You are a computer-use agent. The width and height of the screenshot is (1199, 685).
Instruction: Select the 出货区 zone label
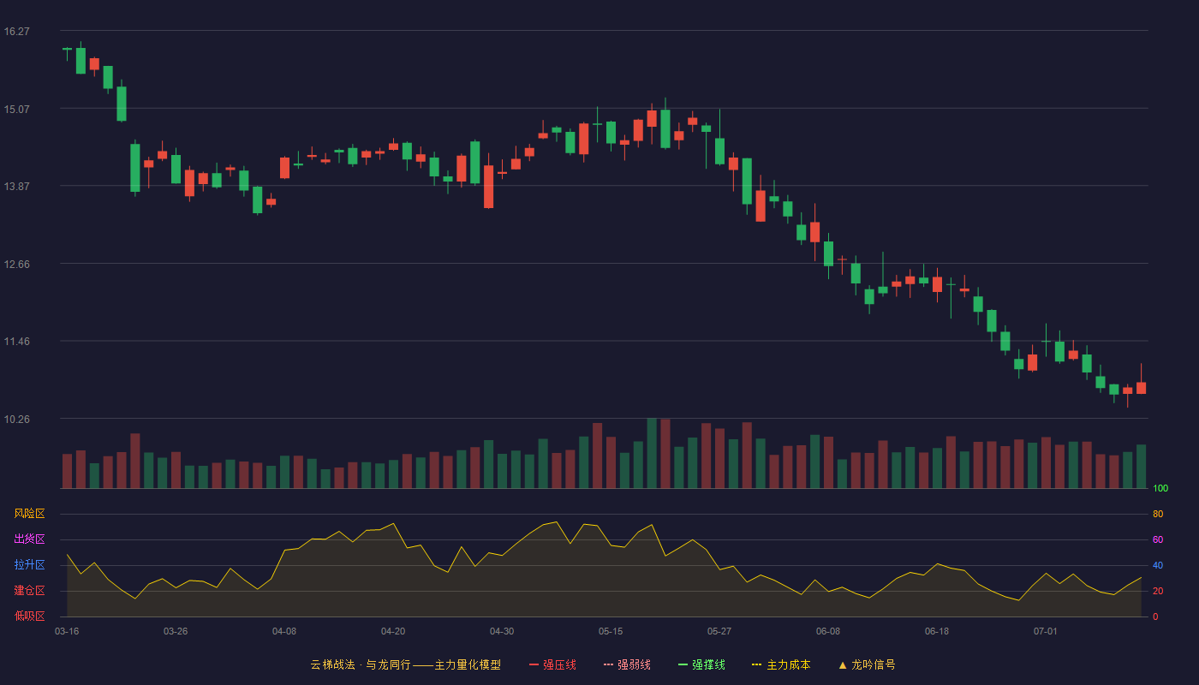click(x=29, y=539)
